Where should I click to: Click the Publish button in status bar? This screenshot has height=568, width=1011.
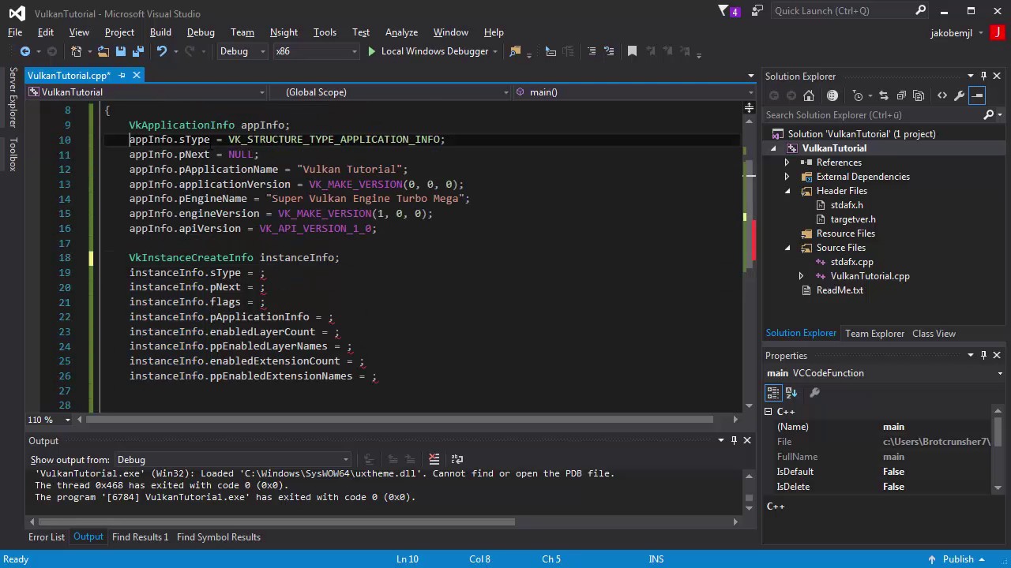(958, 559)
